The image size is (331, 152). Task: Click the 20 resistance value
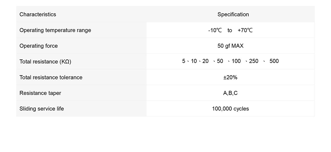pos(206,61)
